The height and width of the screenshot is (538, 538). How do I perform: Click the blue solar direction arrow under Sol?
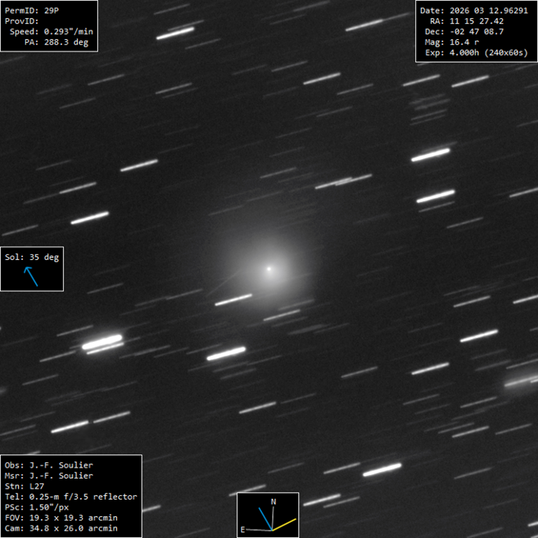coord(32,277)
